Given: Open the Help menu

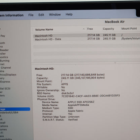Looking at the screenshot, I should (x=69, y=14).
